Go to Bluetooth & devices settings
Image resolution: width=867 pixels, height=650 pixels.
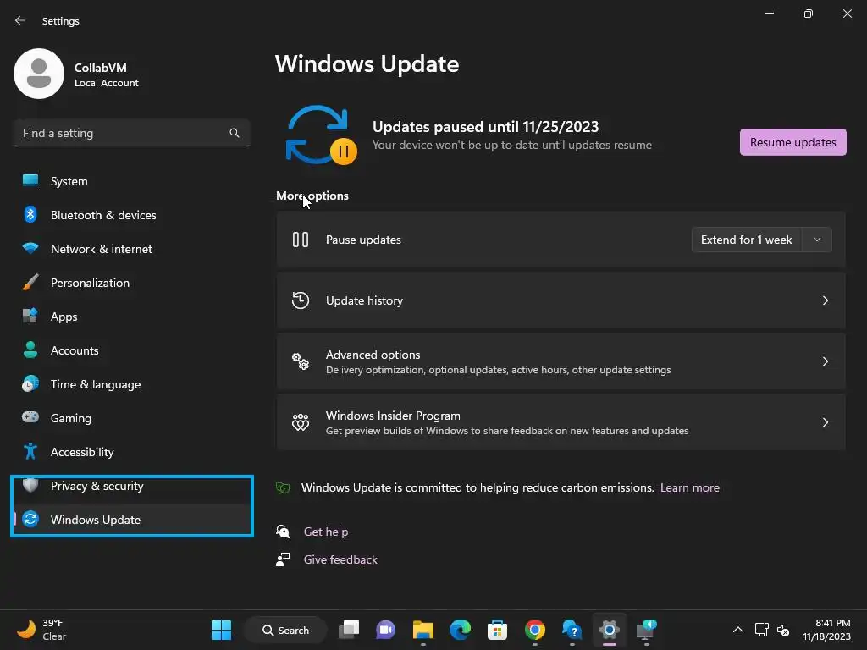pos(131,214)
